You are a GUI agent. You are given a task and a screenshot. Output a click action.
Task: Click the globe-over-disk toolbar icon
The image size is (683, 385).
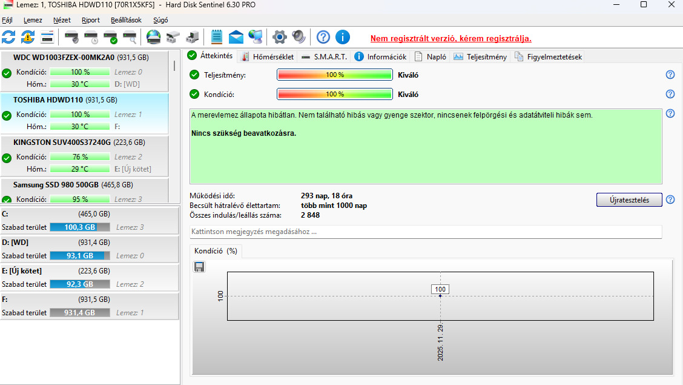153,38
